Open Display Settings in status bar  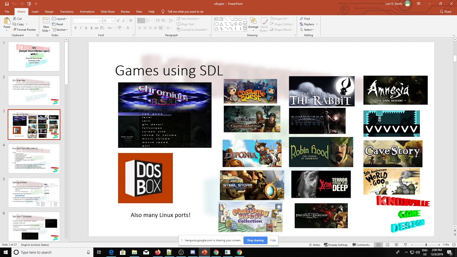[x=336, y=245]
